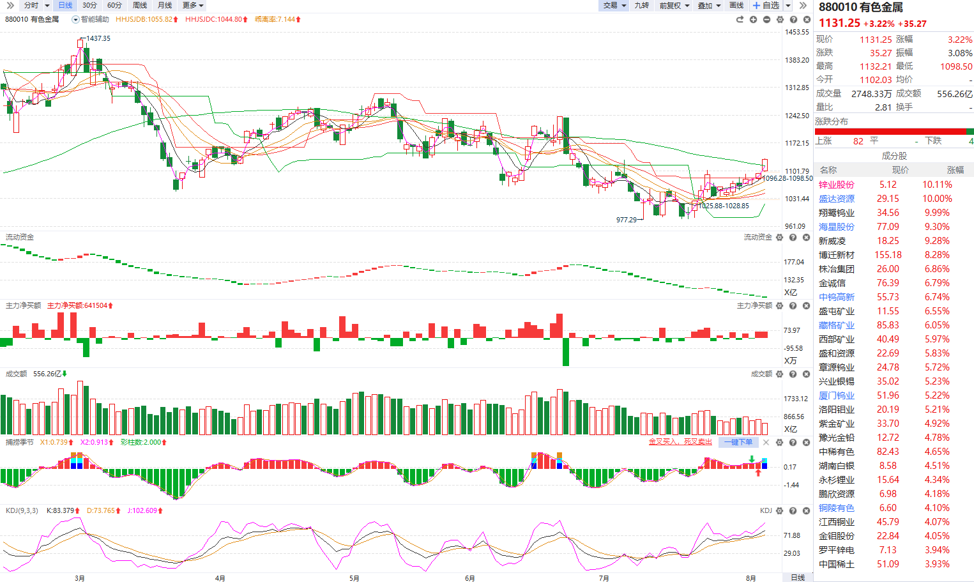Open the 前复权 adjustment dropdown

[674, 5]
